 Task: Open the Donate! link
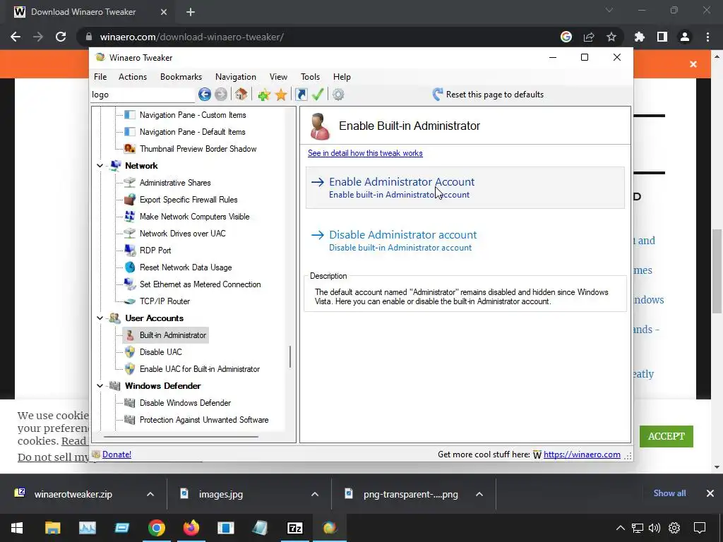116,454
